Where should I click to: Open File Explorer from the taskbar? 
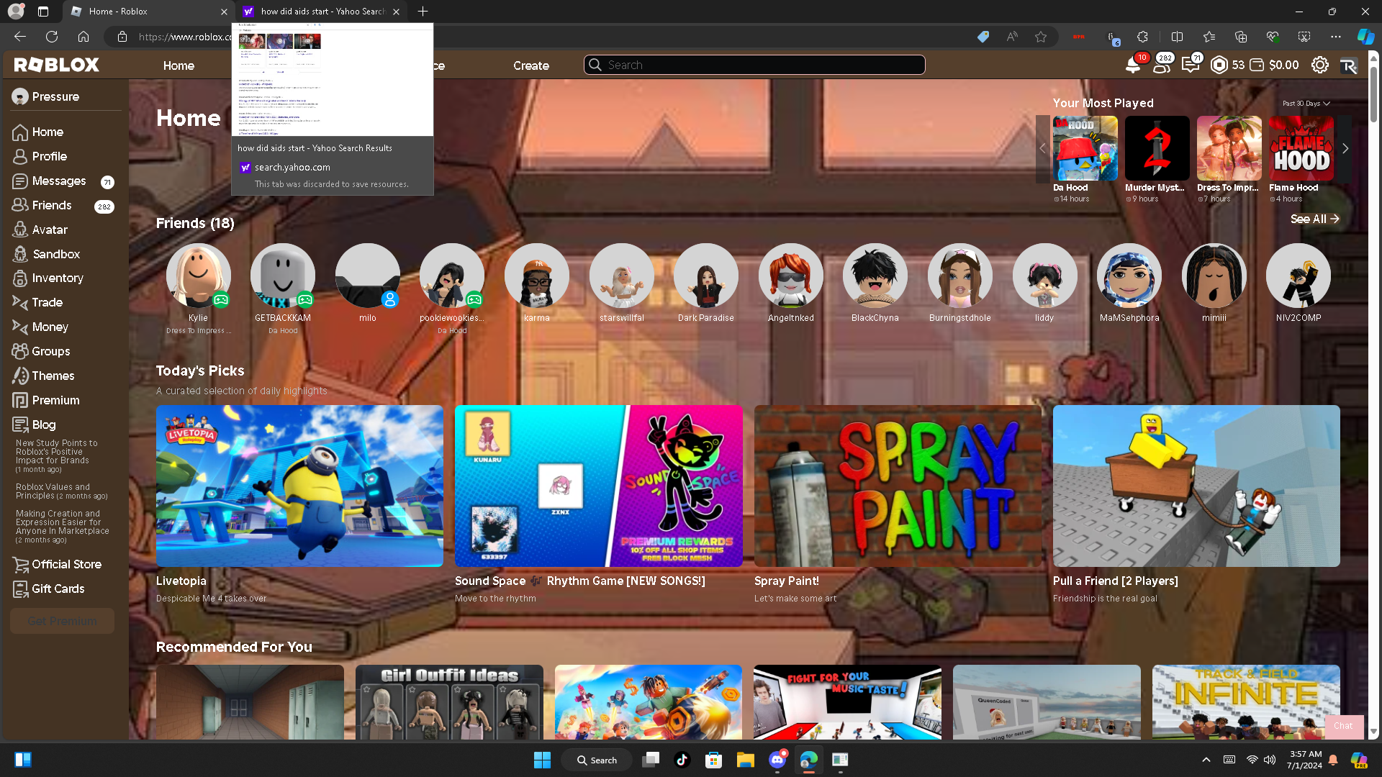[745, 760]
